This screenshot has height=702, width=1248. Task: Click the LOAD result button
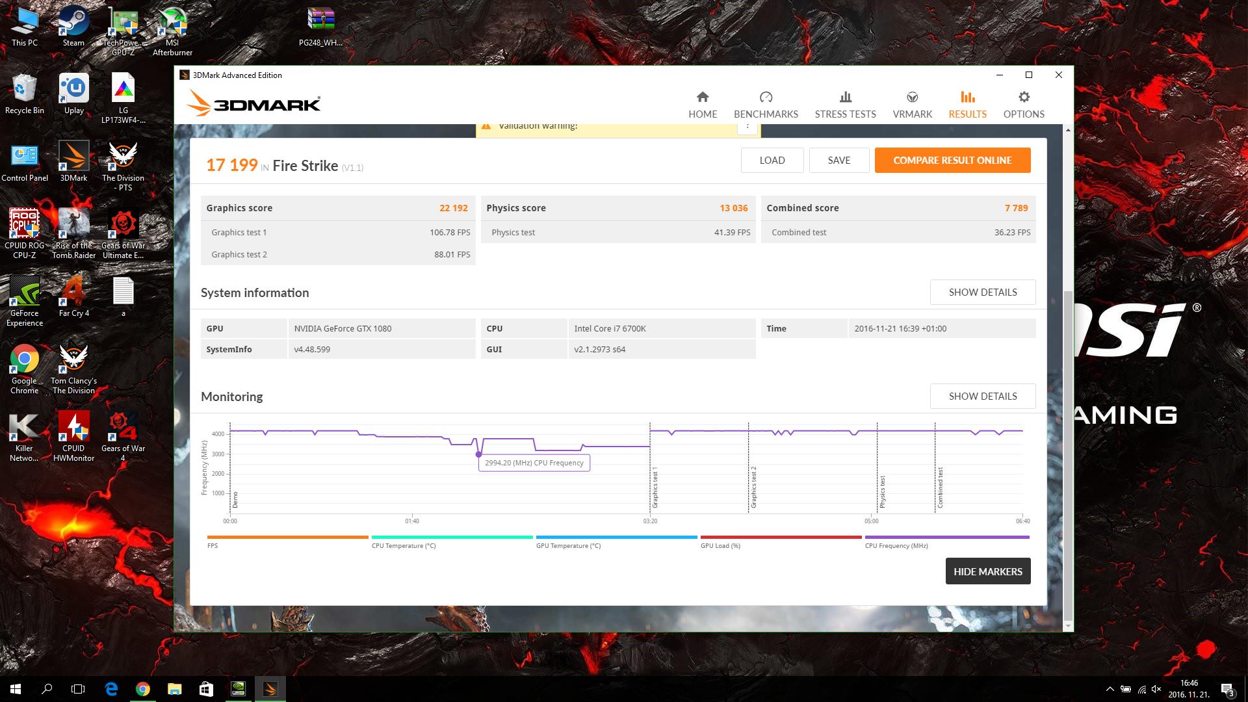(x=772, y=160)
